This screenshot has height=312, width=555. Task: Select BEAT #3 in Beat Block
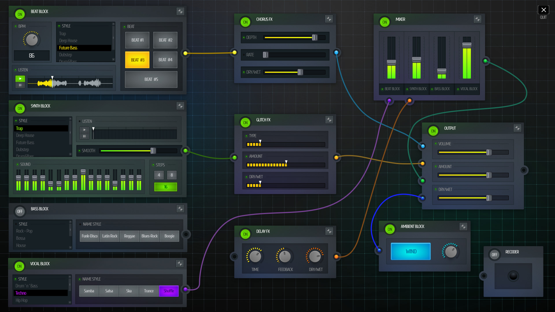pos(137,60)
